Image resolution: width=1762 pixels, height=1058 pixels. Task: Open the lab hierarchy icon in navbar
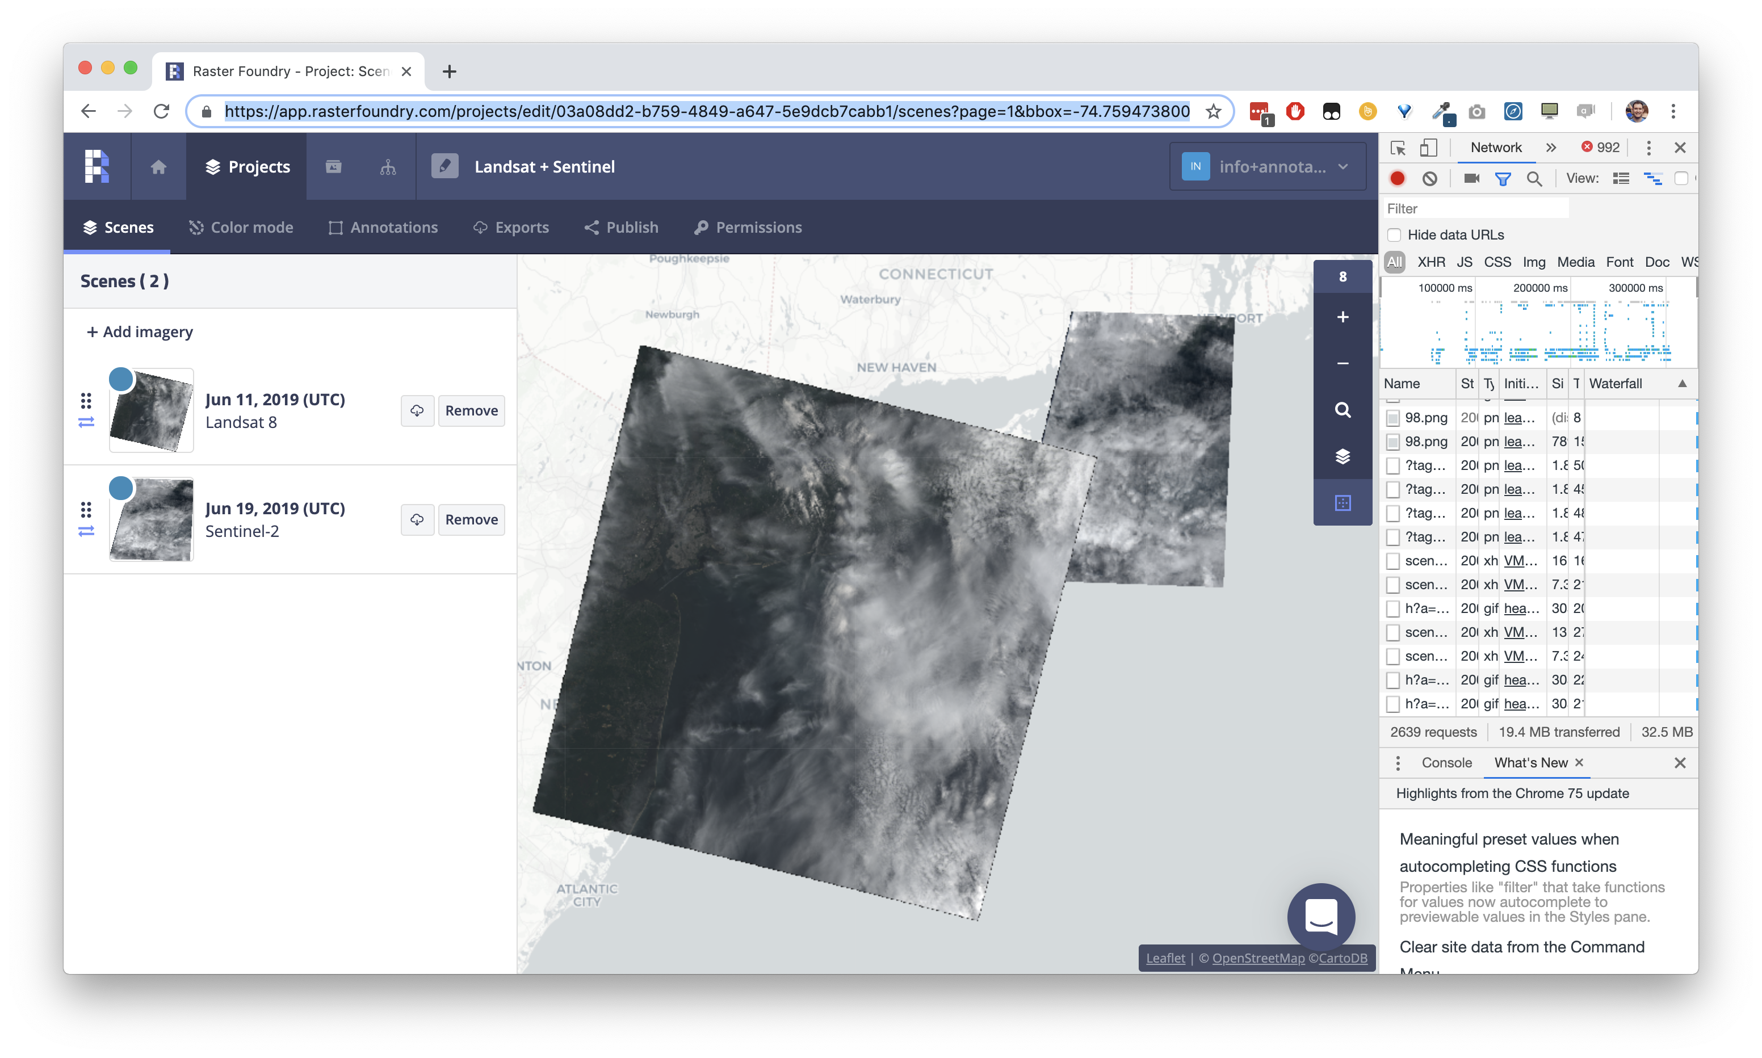[388, 166]
